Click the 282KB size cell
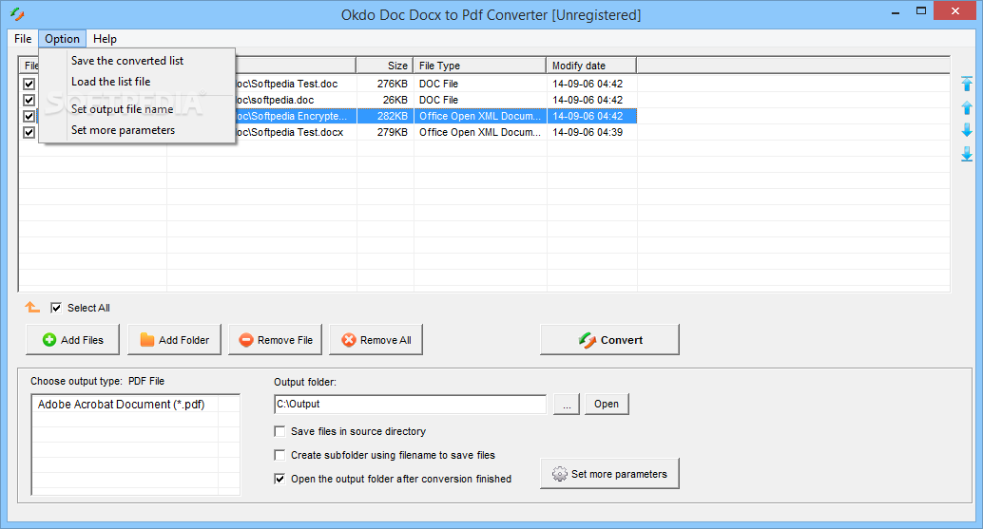This screenshot has width=983, height=529. 392,117
